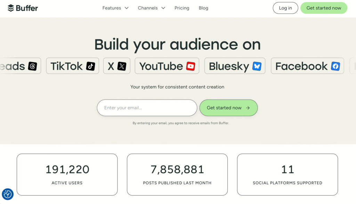
Task: Focus the Enter your email field
Action: [x=147, y=108]
